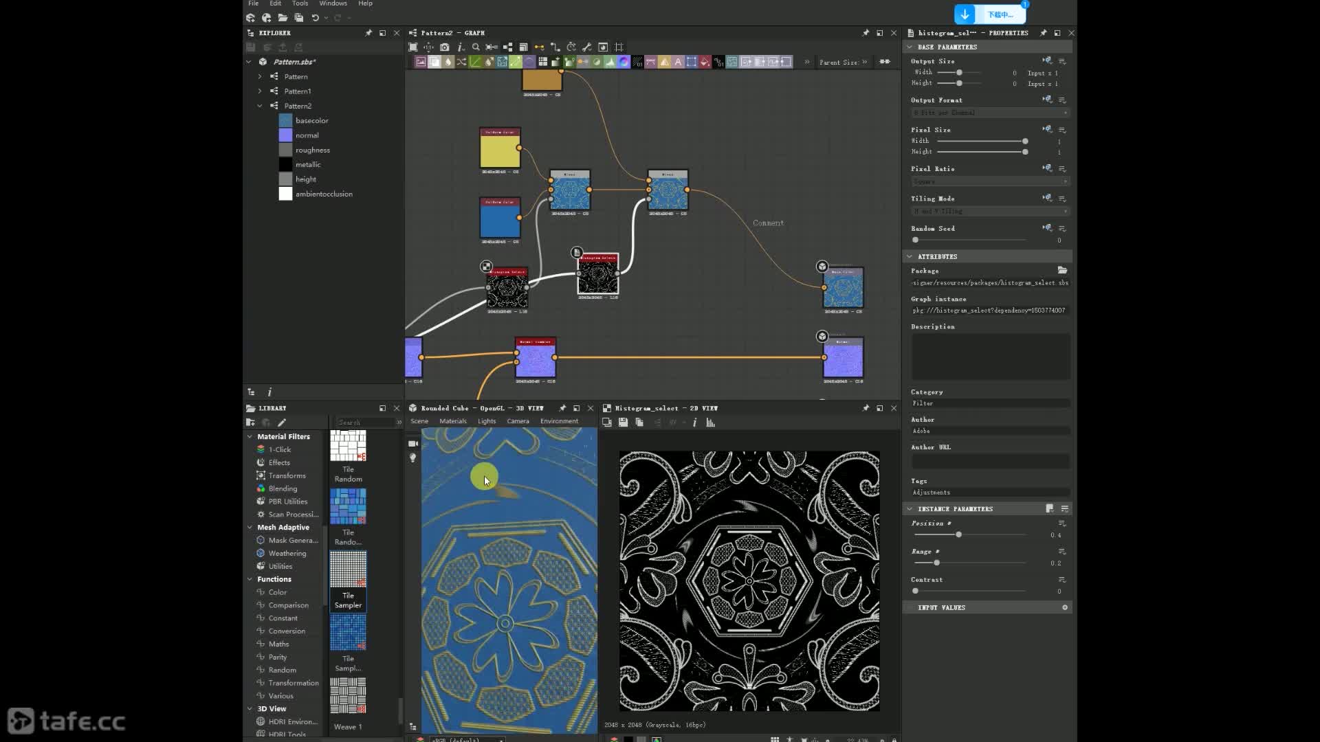Collapse the Pattern2 graph in Explorer

tap(260, 106)
